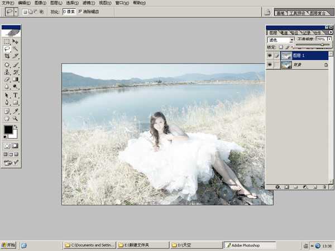
Task: Open the D:\天空 taskbar button
Action: (193, 245)
